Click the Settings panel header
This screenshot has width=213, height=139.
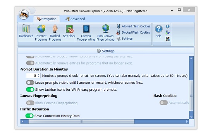coord(106,51)
